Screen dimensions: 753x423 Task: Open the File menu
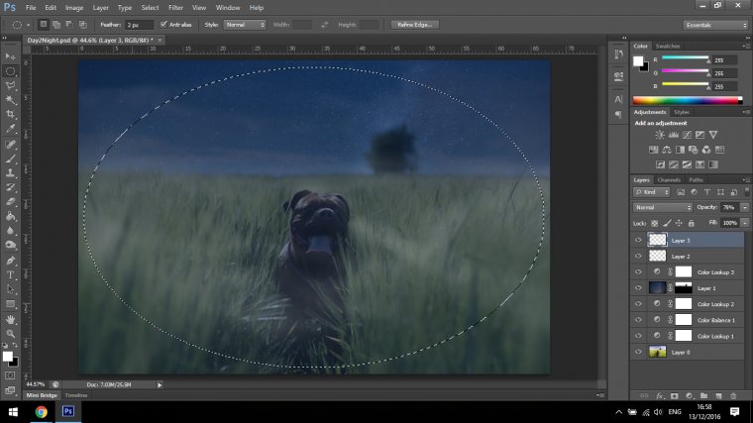31,8
